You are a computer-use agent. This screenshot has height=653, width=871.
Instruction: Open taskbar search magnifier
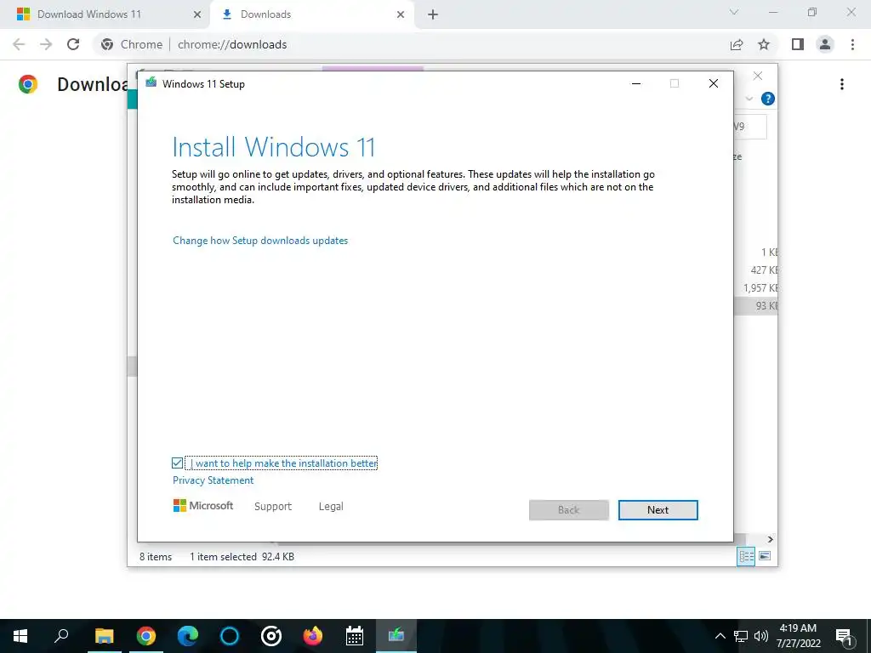coord(61,636)
